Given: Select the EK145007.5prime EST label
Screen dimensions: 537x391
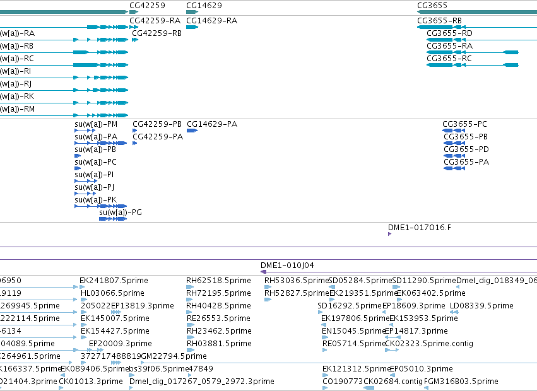Looking at the screenshot, I should click(115, 318).
